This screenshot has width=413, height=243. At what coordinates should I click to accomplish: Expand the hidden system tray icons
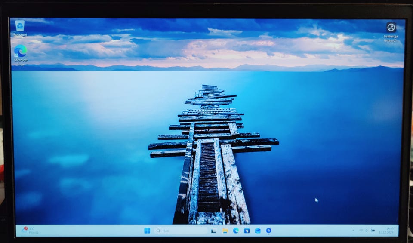click(353, 231)
